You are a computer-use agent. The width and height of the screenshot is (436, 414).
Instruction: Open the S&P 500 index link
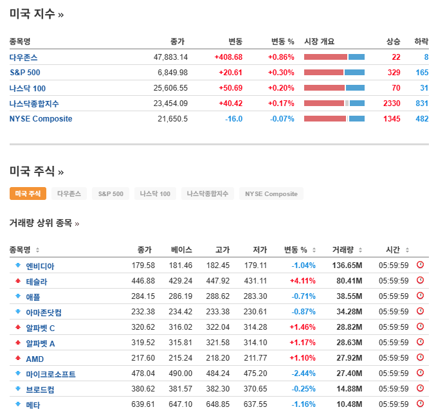(x=25, y=73)
